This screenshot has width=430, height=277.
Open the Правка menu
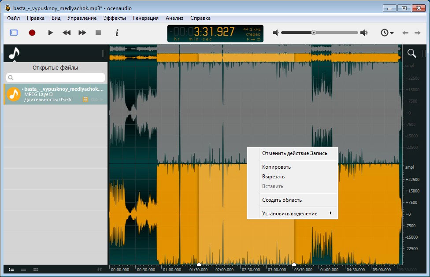(x=36, y=18)
